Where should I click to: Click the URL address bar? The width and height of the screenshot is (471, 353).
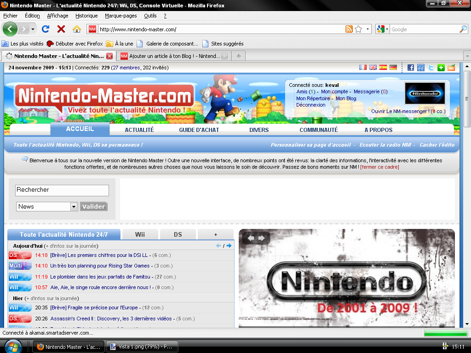(x=221, y=29)
